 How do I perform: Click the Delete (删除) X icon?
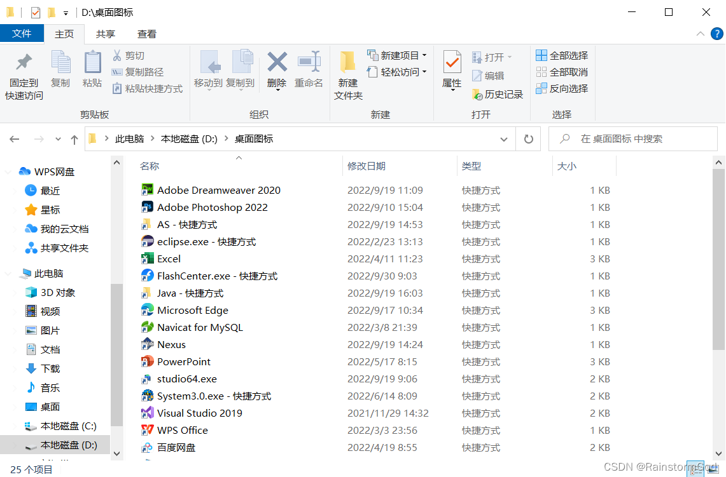click(277, 62)
